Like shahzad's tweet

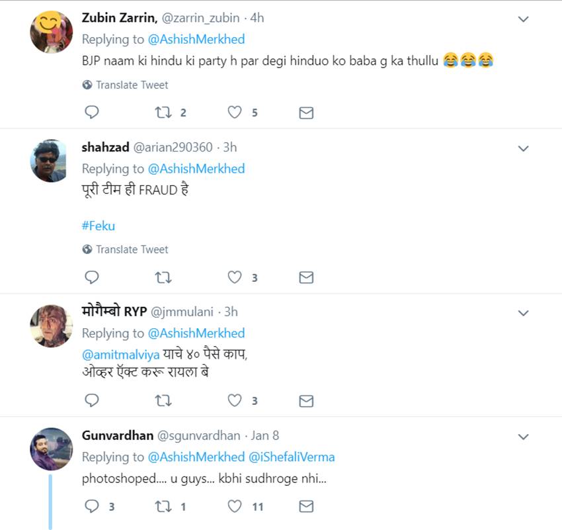point(235,277)
